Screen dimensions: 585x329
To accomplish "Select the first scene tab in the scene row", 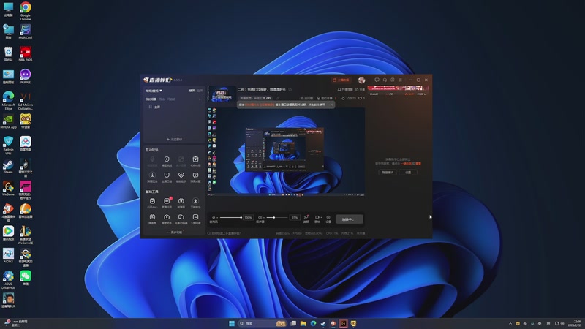I will coord(151,99).
